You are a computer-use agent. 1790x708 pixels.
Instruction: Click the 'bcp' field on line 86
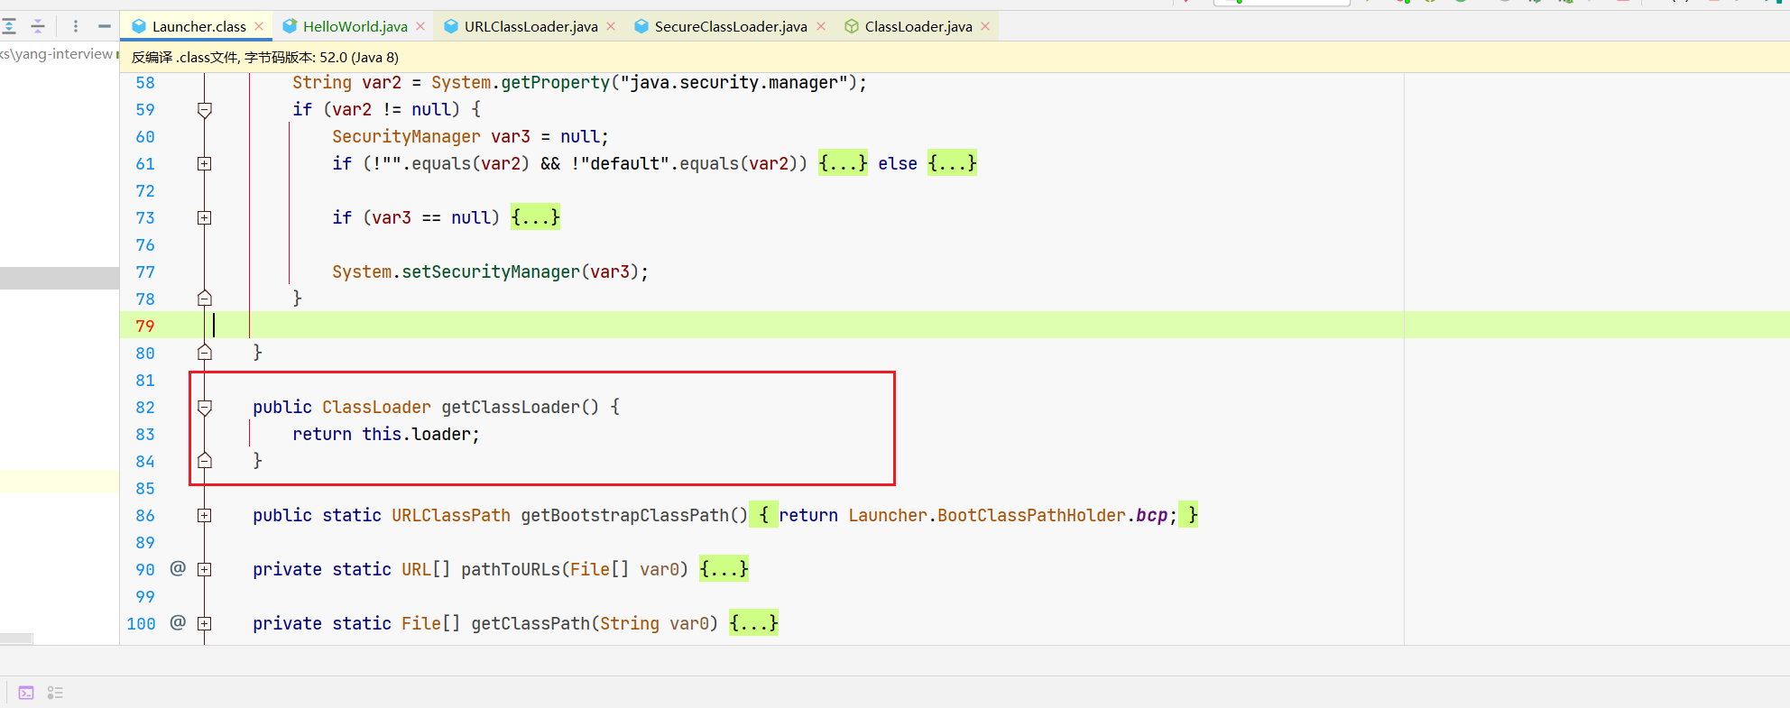[1151, 515]
